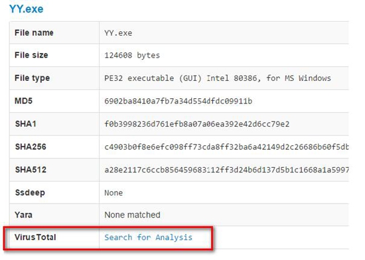The width and height of the screenshot is (365, 260).
Task: Click the PE32 executable file type text
Action: tap(218, 78)
